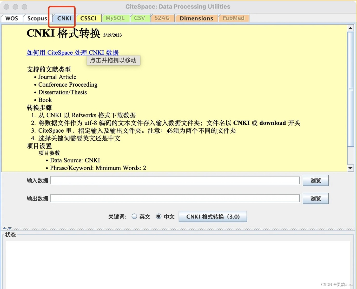The width and height of the screenshot is (357, 289).
Task: Switch to the Dimensions tab
Action: pyautogui.click(x=196, y=18)
